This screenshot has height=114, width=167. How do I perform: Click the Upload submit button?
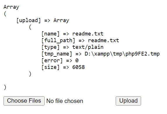pos(128,101)
